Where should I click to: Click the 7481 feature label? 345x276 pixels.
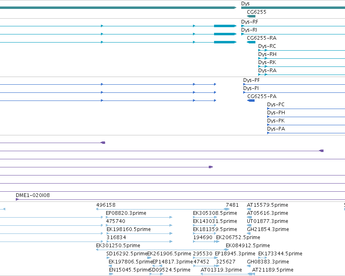pyautogui.click(x=232, y=205)
